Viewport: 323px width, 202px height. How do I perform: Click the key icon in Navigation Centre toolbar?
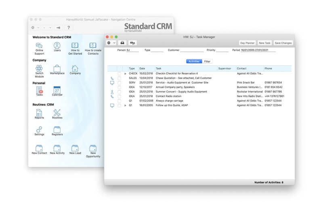[58, 27]
